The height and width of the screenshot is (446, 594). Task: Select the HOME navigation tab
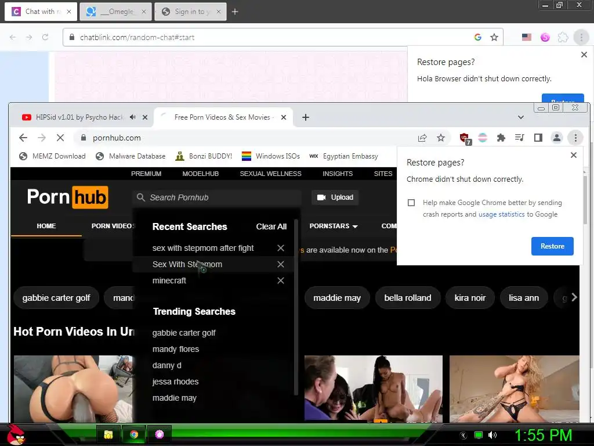pos(46,226)
